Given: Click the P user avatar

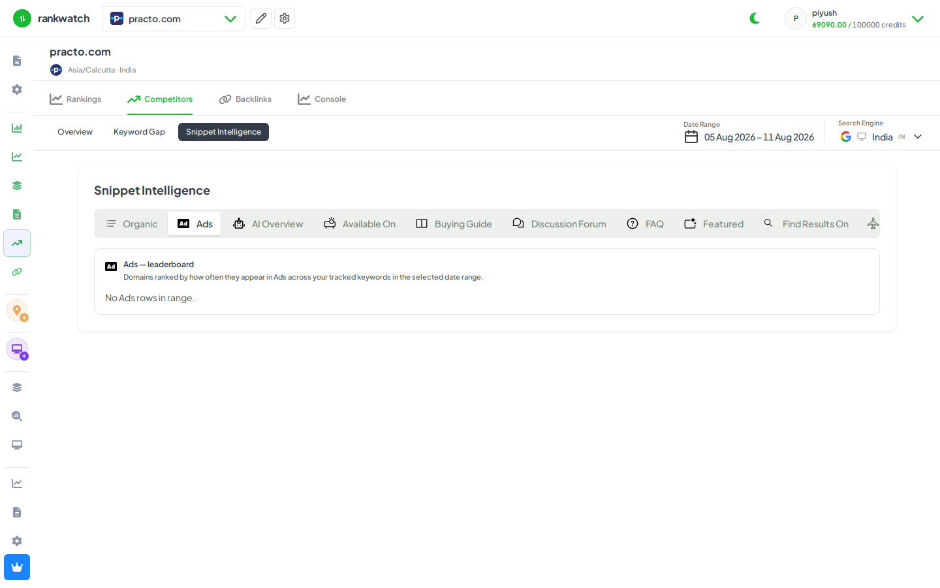Looking at the screenshot, I should tap(796, 18).
